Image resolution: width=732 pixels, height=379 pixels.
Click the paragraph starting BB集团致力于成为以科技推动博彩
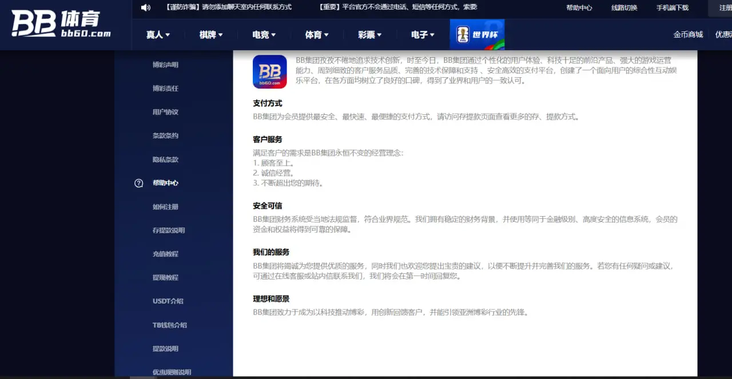(x=392, y=313)
